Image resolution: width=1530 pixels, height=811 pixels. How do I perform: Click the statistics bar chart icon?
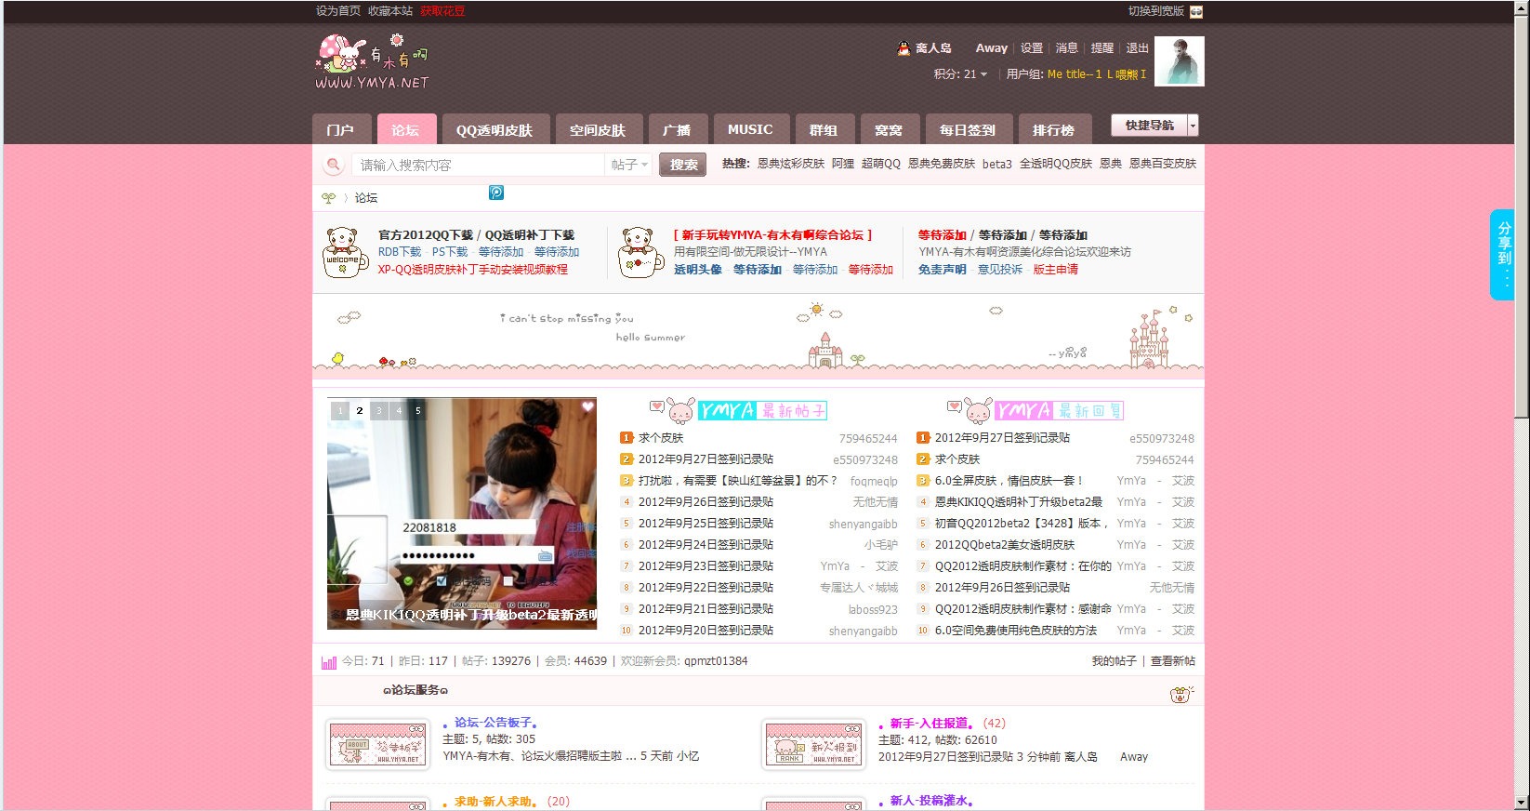[329, 662]
